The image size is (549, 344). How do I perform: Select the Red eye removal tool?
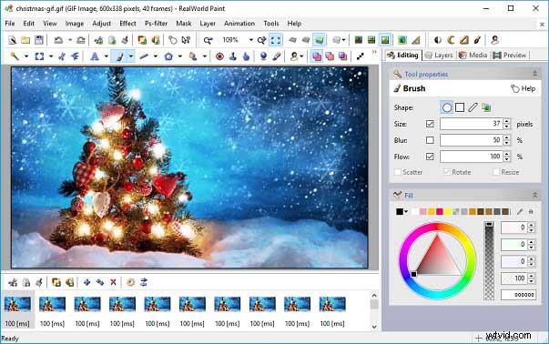(x=220, y=56)
